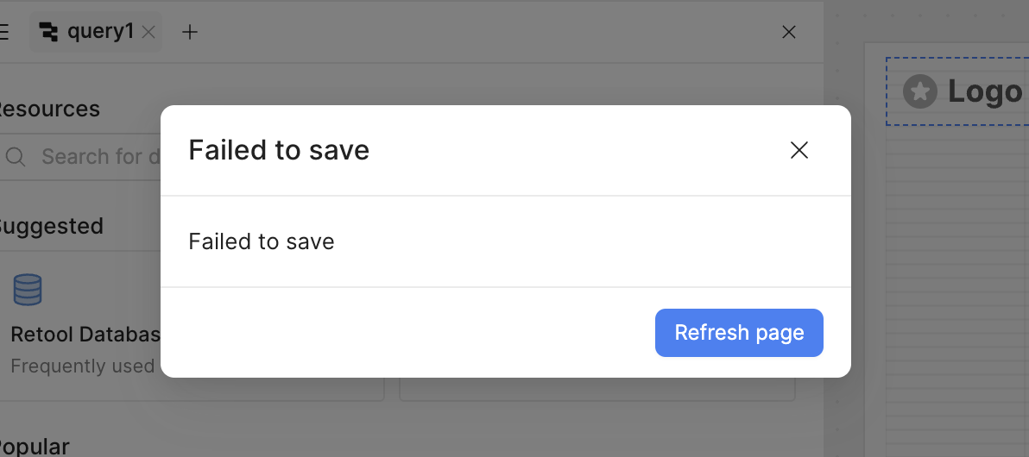Screen dimensions: 1029x457
Task: Click the Suggested section heading
Action: [50, 227]
